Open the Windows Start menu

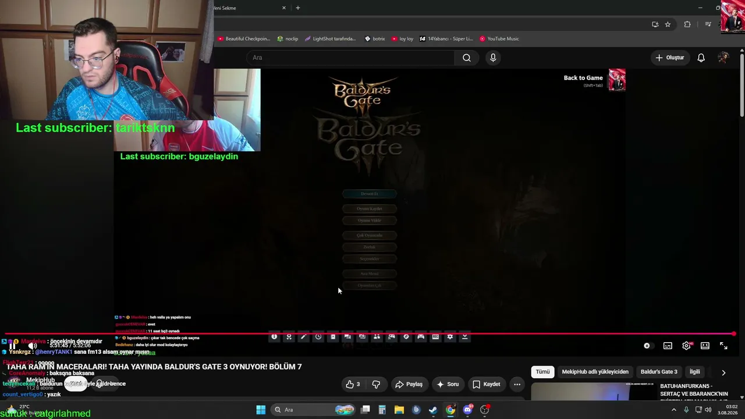pyautogui.click(x=261, y=410)
